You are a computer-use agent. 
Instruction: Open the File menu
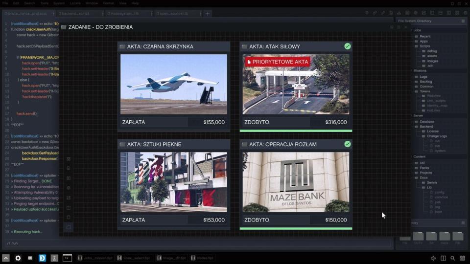click(x=5, y=3)
